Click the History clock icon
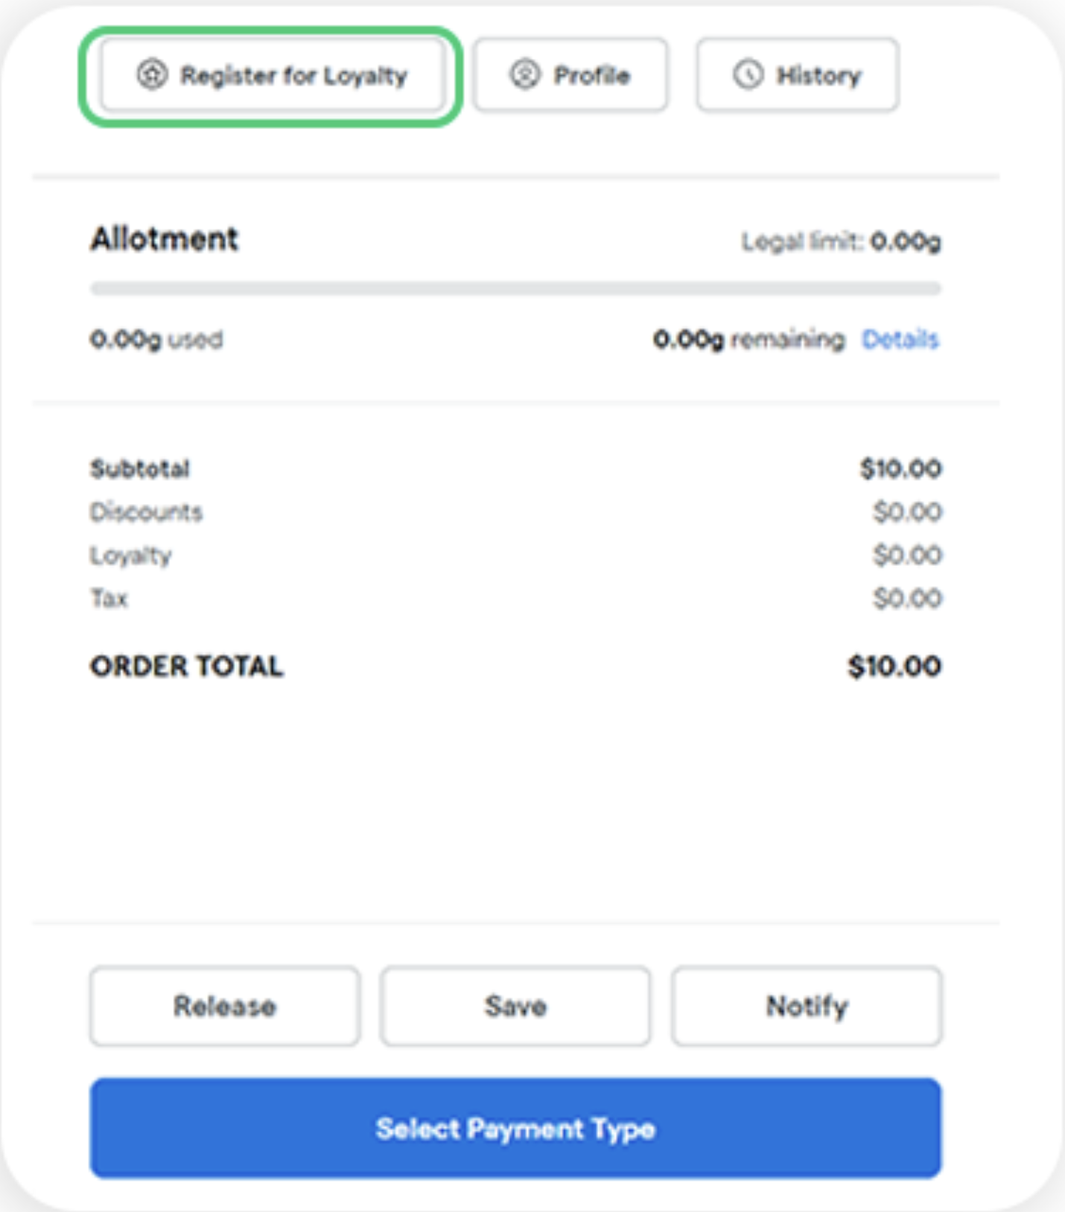 748,75
